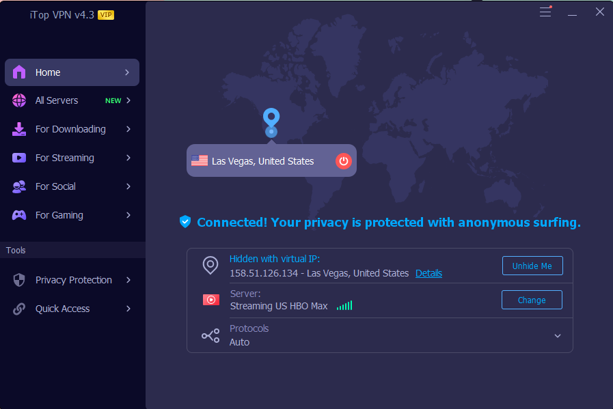Expand the All Servers chevron
613x409 pixels.
tap(128, 100)
